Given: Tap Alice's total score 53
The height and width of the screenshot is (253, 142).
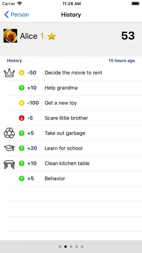Looking at the screenshot, I should [128, 36].
